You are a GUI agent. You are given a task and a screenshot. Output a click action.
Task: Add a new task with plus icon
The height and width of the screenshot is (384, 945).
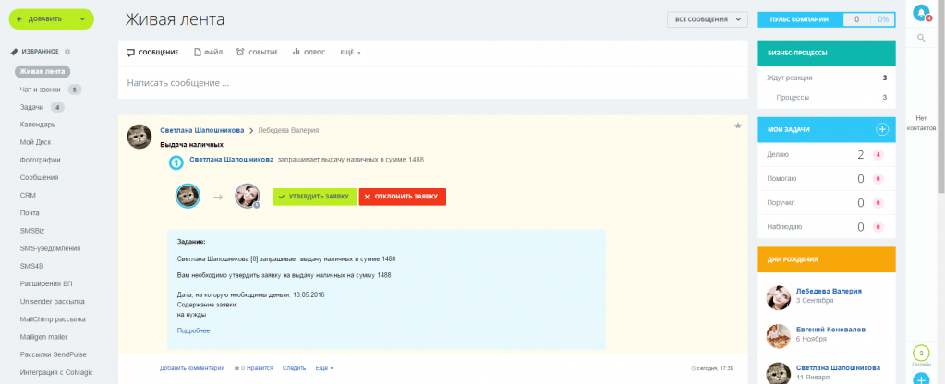click(x=881, y=129)
